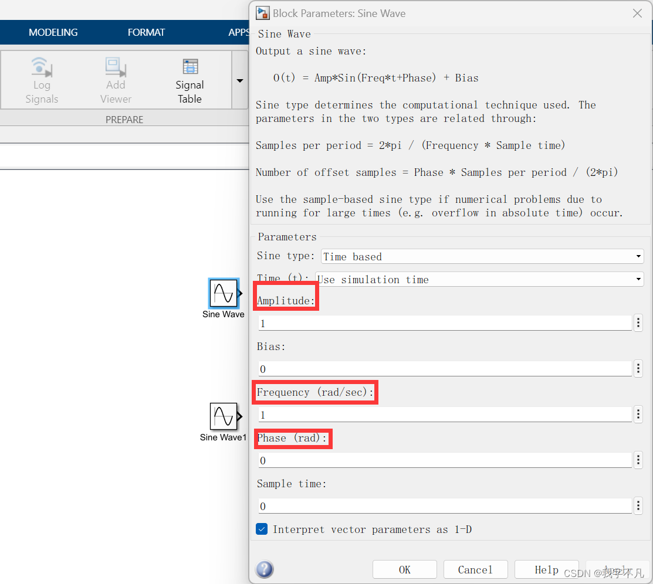Click the Cancel button
Viewport: 653px width, 584px height.
[x=475, y=569]
